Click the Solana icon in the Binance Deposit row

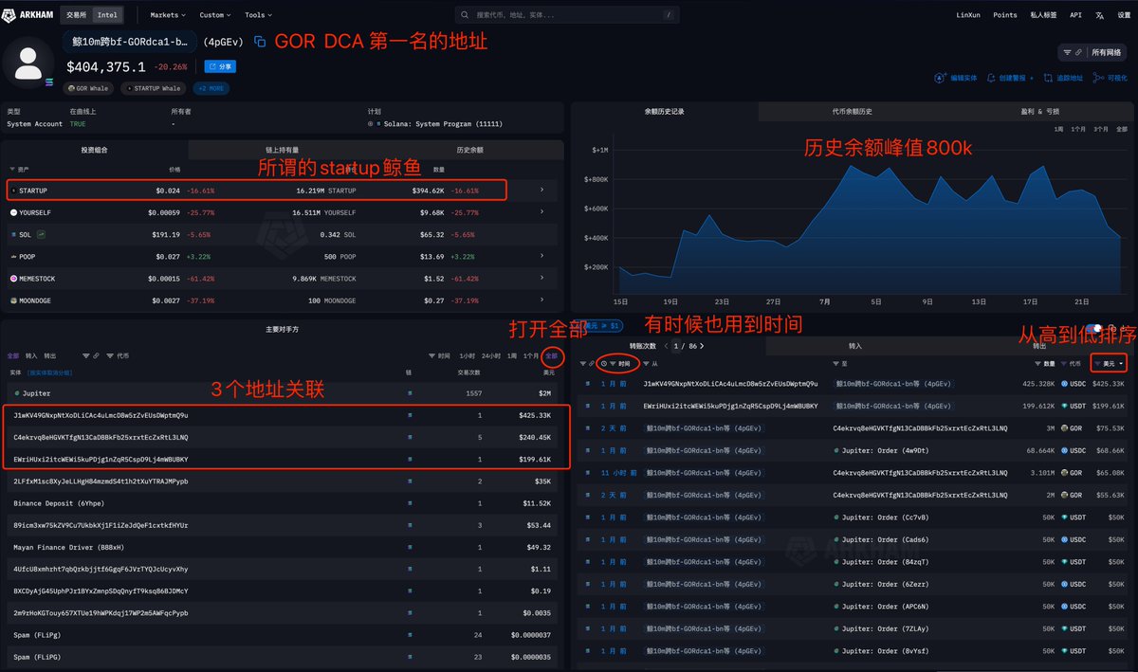coord(410,502)
